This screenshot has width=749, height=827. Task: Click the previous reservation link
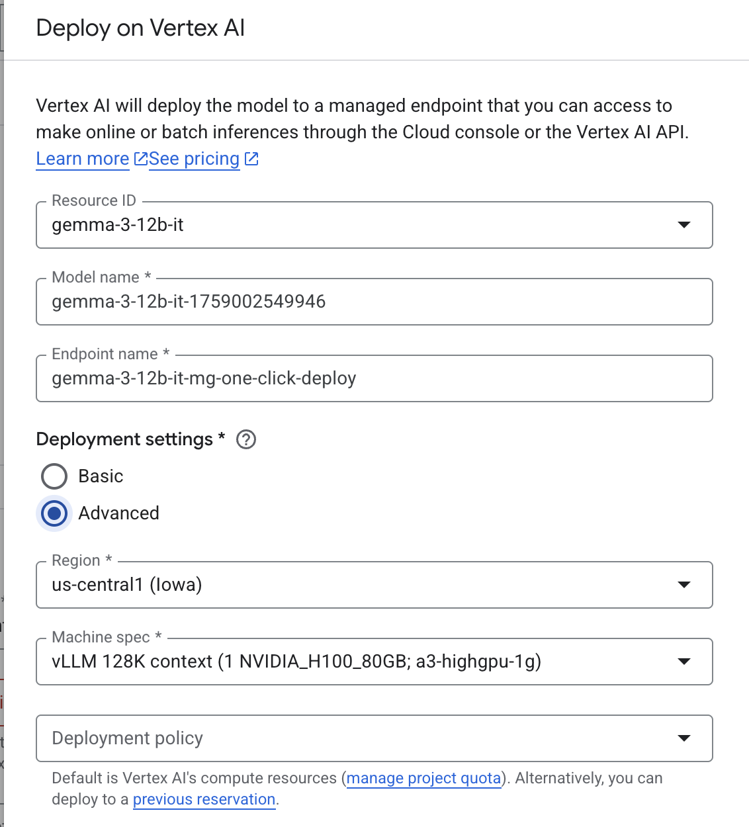pos(204,799)
